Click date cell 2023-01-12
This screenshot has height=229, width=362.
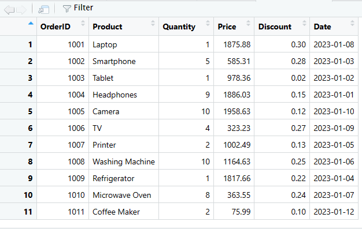pyautogui.click(x=334, y=212)
